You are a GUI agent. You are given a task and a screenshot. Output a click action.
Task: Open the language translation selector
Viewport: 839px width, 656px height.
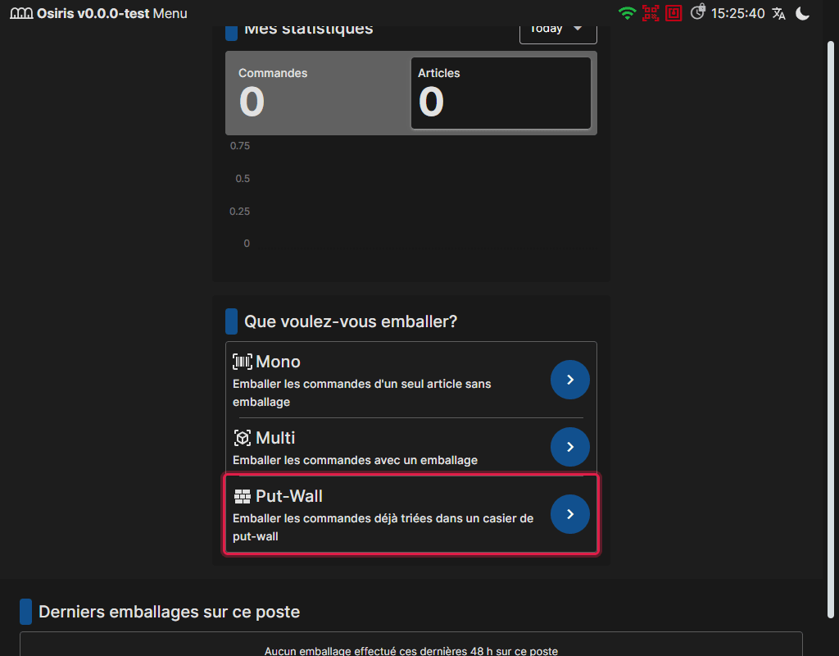pyautogui.click(x=778, y=13)
